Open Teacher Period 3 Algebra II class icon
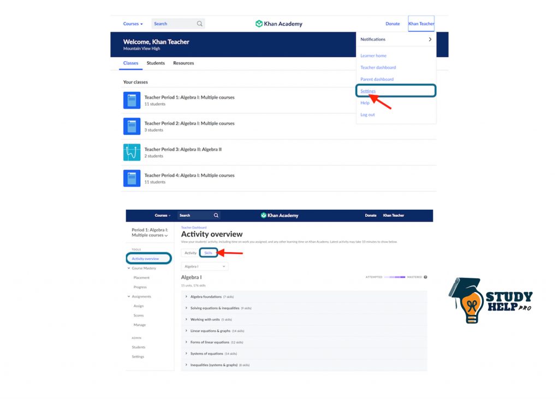Screen dimensions: 559x399 pos(132,152)
